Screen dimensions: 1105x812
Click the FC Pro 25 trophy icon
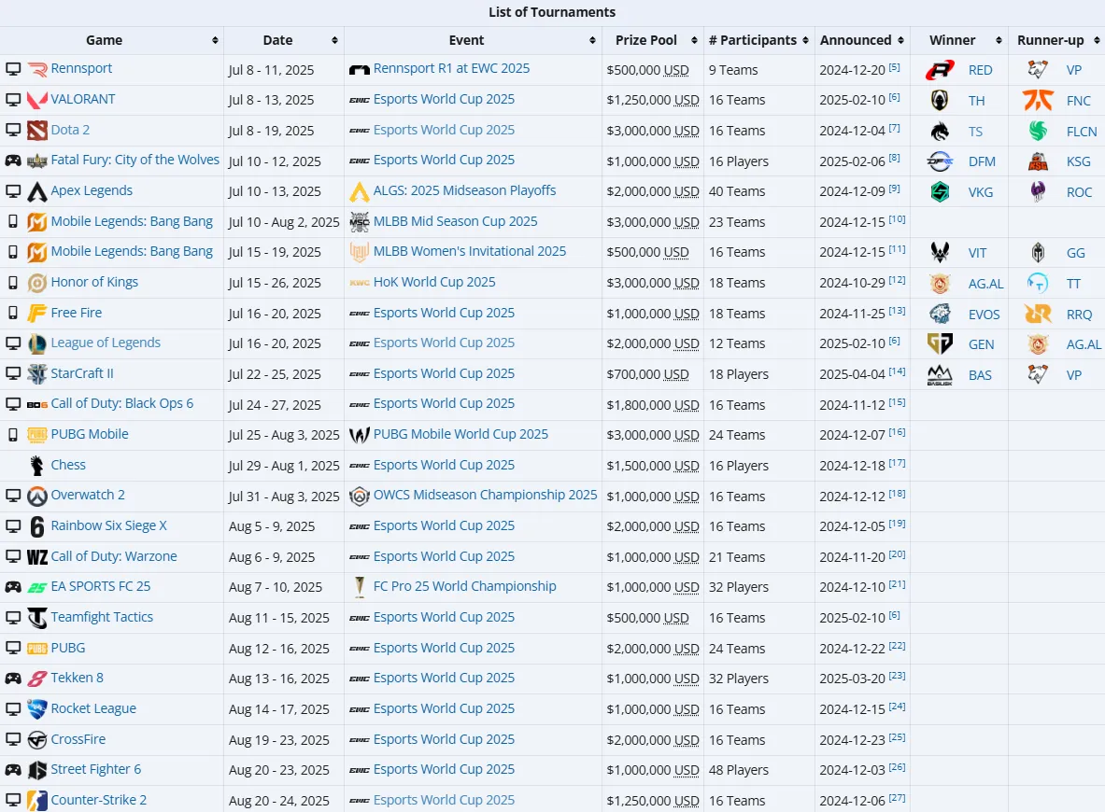(x=360, y=587)
